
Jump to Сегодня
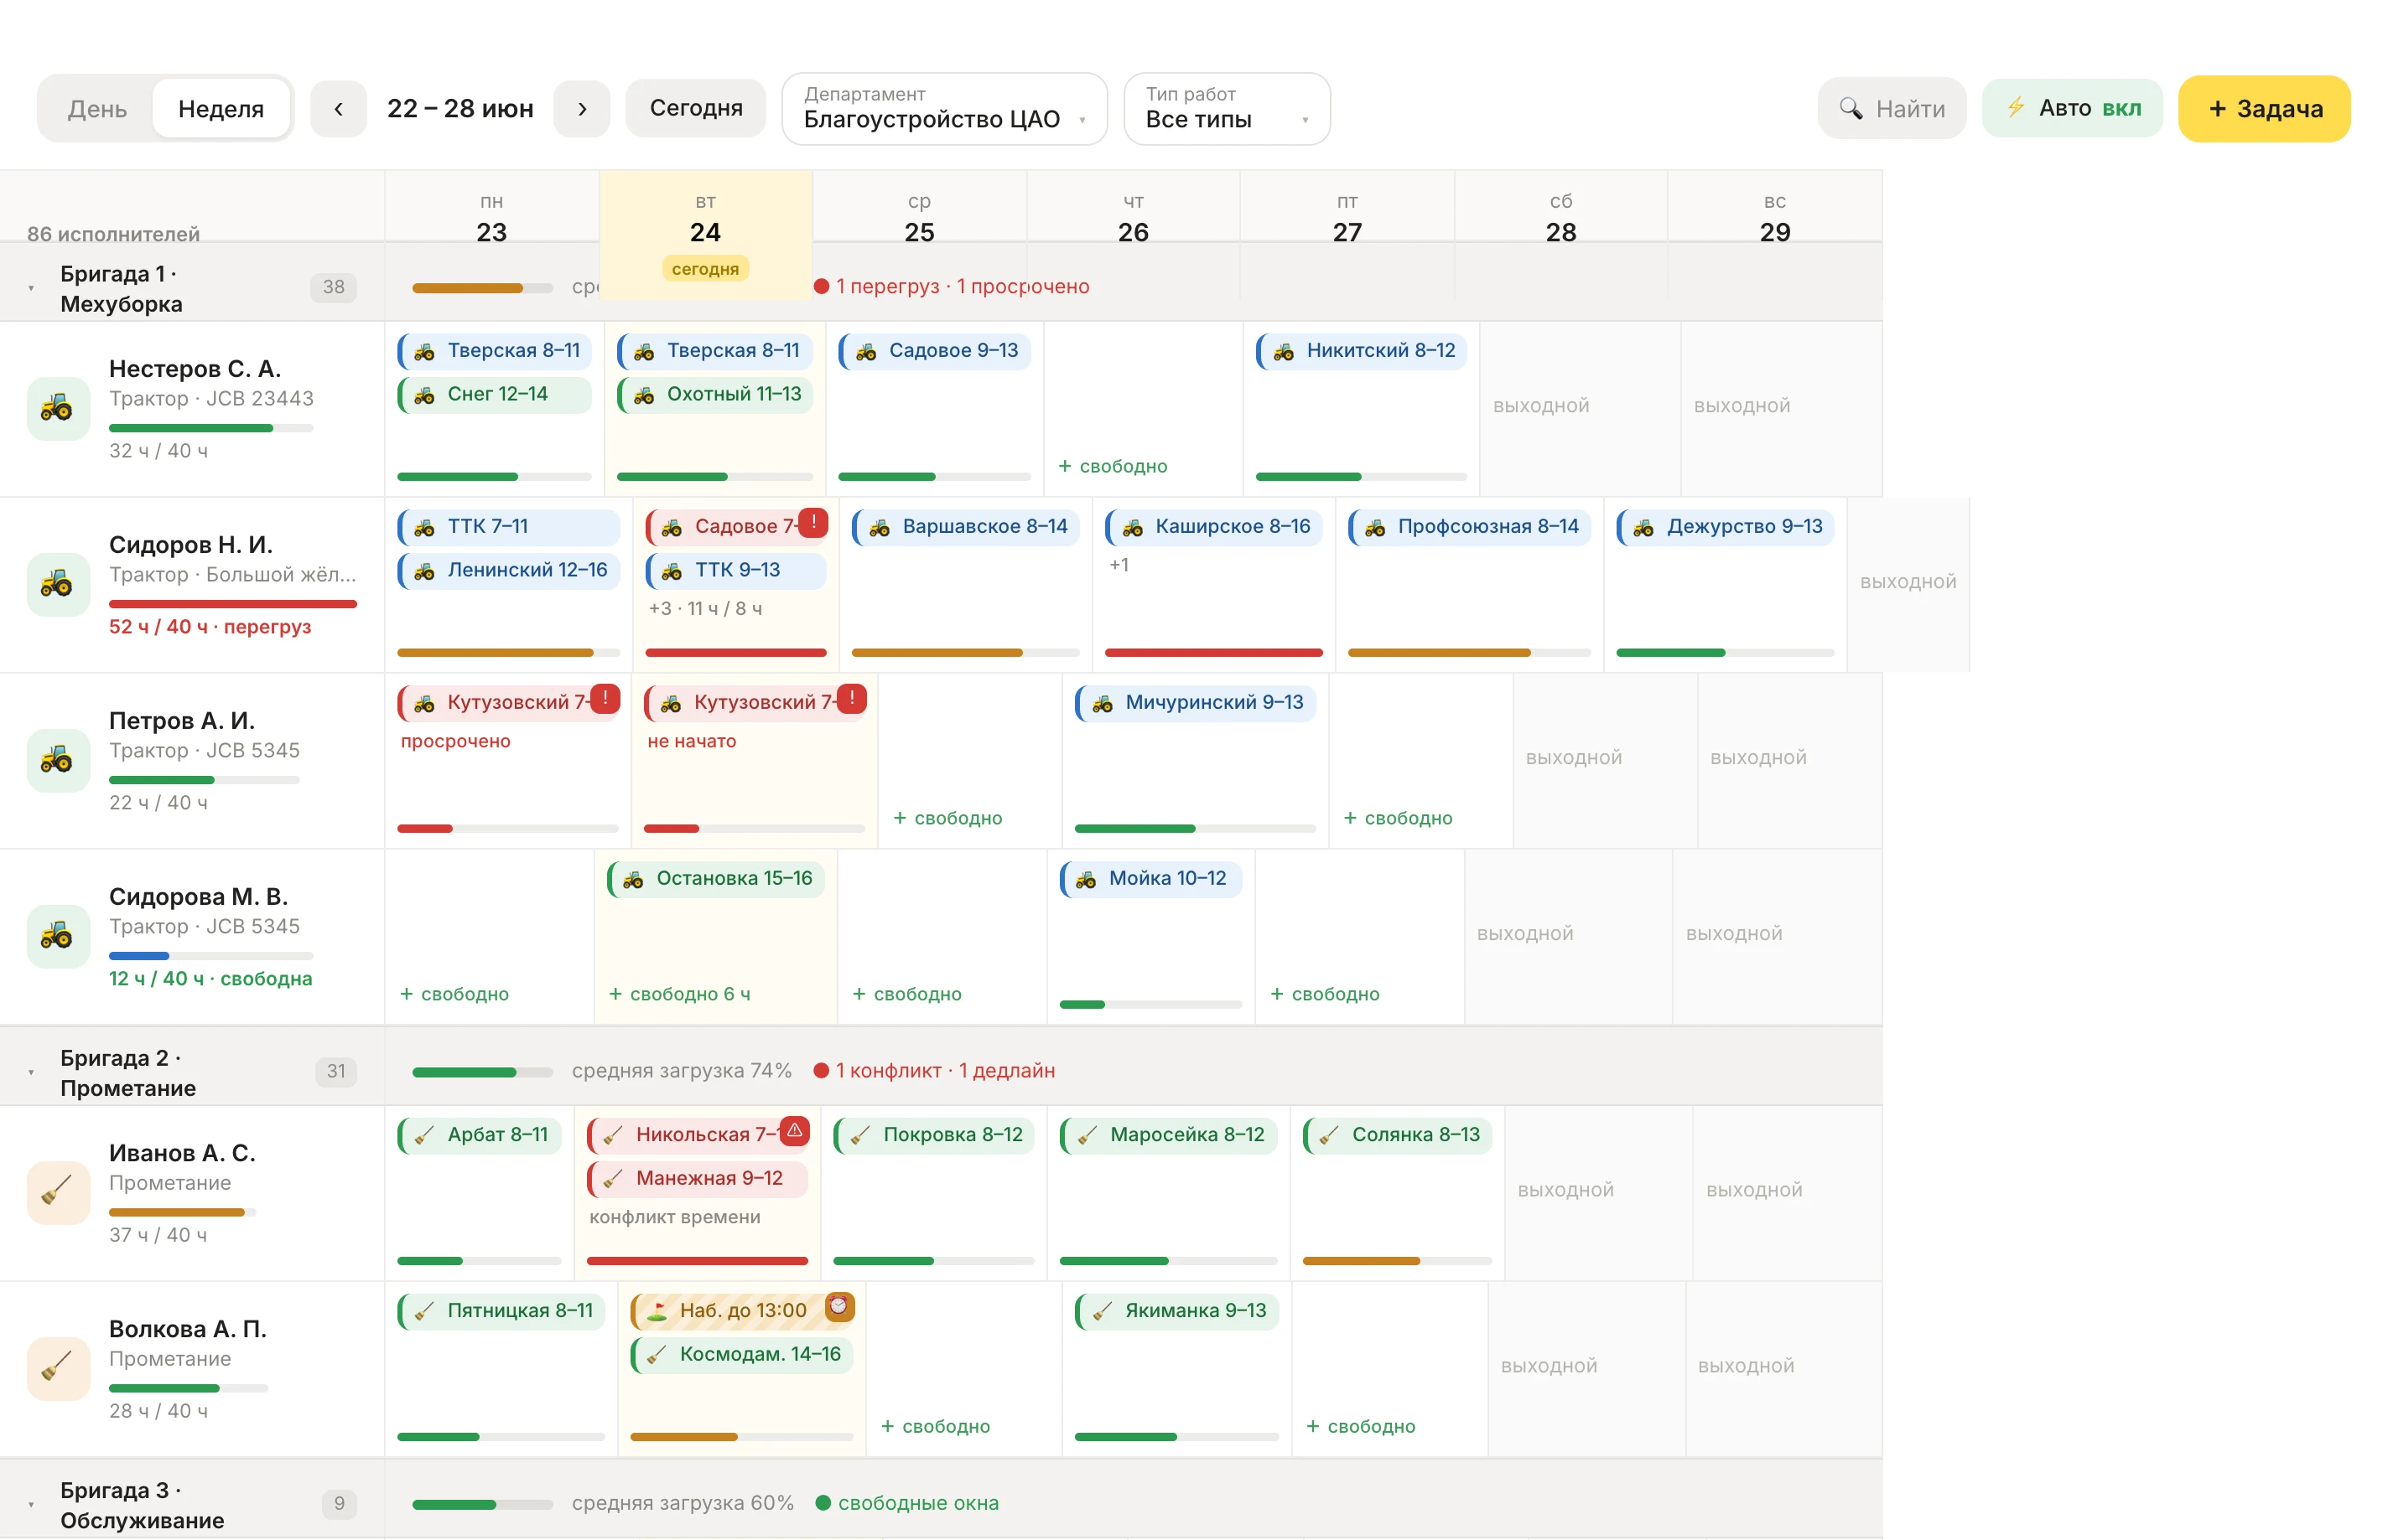(696, 108)
